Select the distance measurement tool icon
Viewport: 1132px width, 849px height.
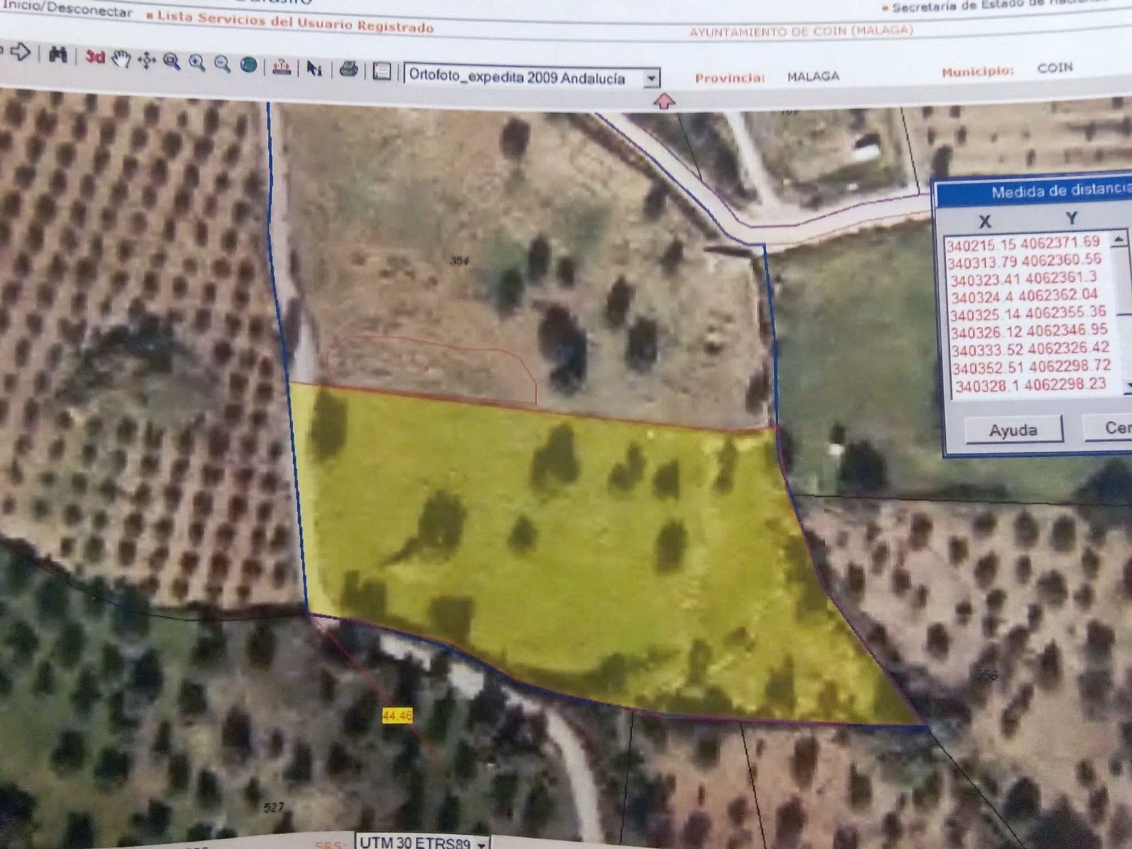[x=281, y=67]
